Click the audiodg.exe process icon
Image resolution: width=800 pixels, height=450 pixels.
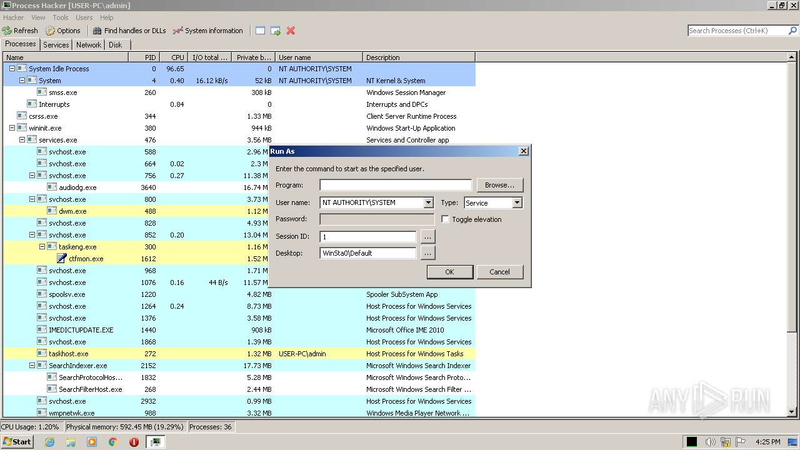tap(52, 187)
